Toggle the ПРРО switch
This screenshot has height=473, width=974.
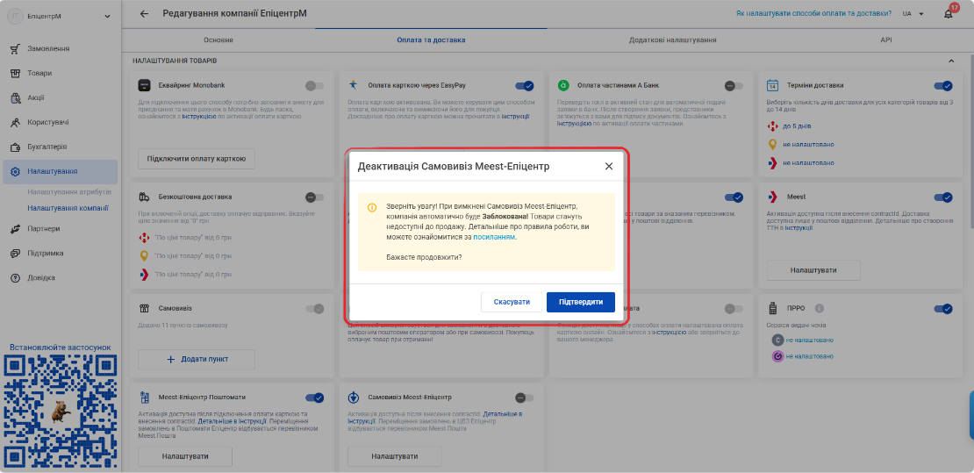coord(943,308)
